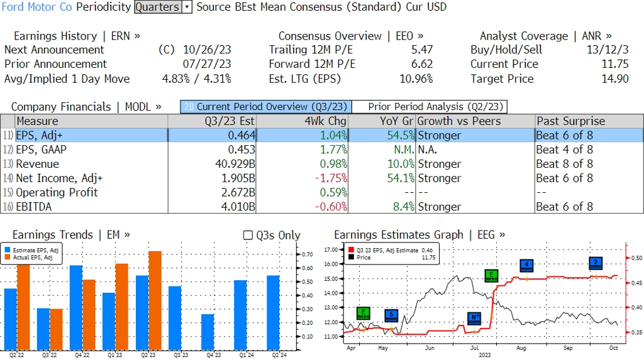Click Net Income 4Wk change -1.75%

tap(331, 178)
